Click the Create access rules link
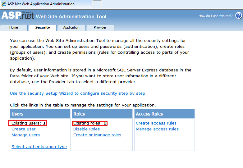243x168 pixels. 156,123
